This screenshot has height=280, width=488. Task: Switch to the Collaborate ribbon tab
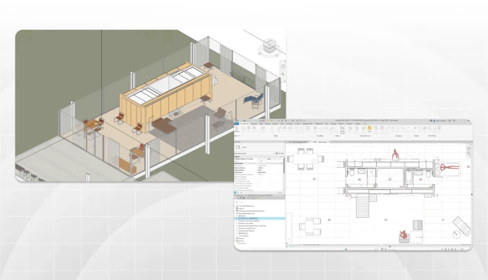(x=319, y=123)
